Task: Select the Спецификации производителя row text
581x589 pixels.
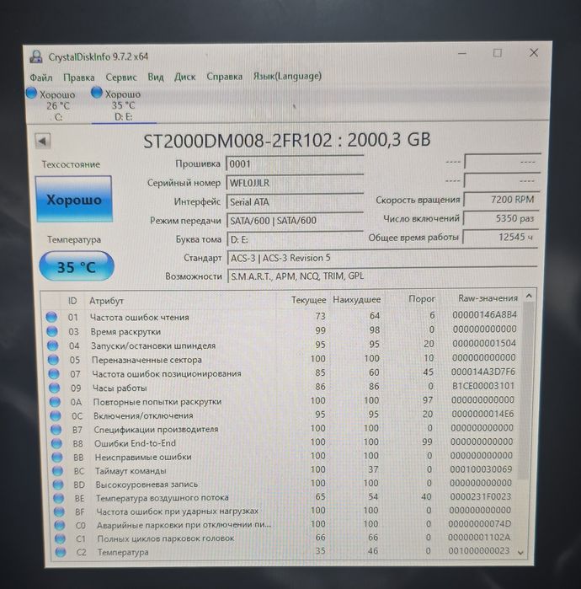Action: (156, 430)
